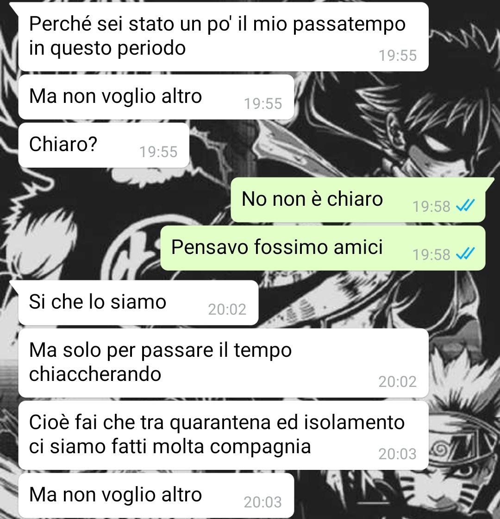Select the 'Ma solo per passare il tempo chiaccherando' message
This screenshot has width=500, height=519.
(224, 363)
